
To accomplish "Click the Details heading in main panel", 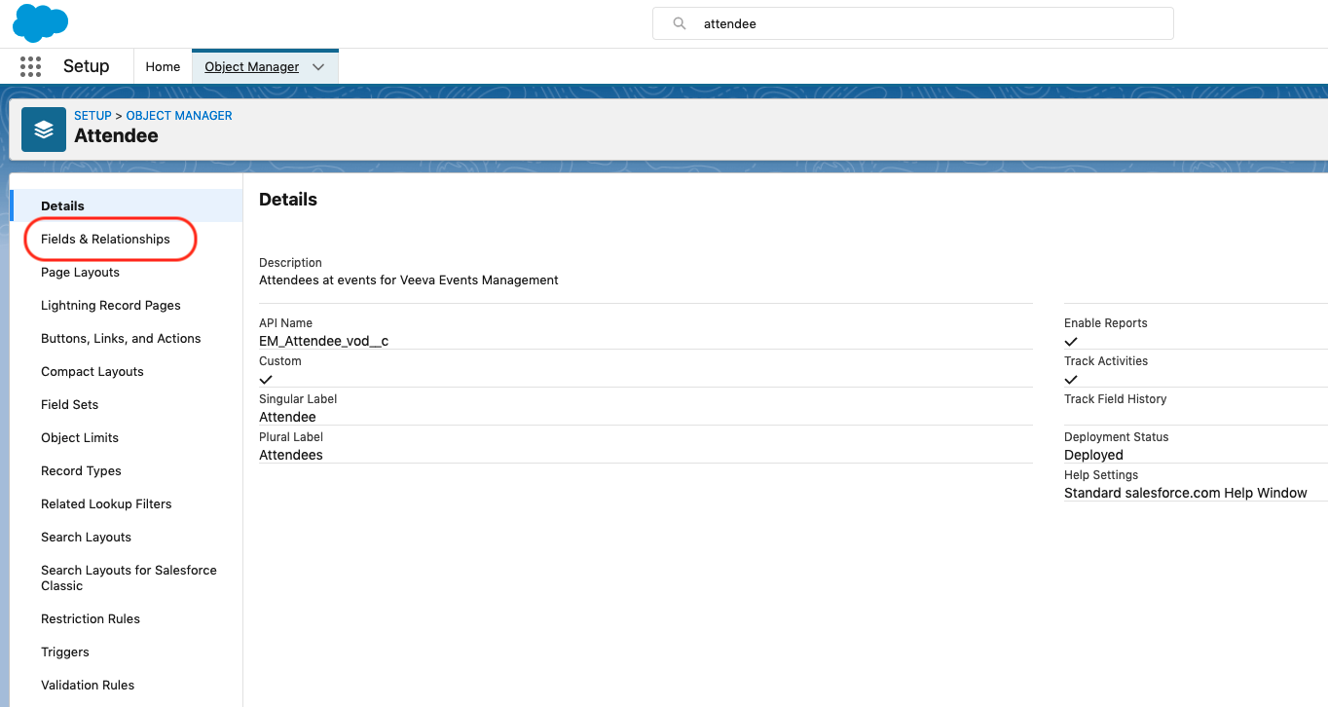I will [288, 200].
